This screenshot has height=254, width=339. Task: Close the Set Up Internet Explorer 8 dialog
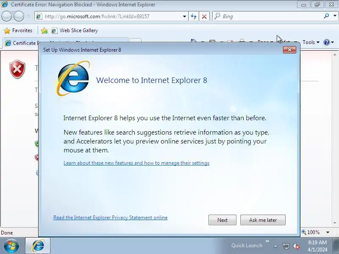289,50
